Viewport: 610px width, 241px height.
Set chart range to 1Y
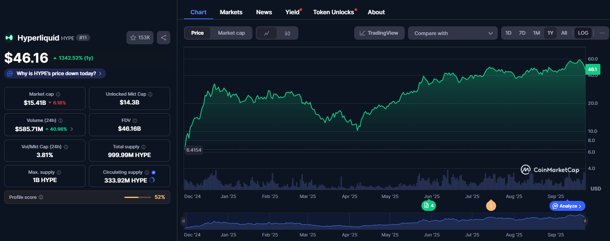click(550, 33)
